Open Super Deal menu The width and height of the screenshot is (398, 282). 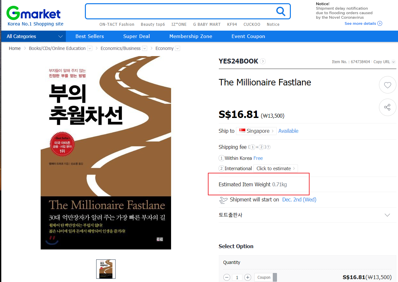(x=137, y=36)
